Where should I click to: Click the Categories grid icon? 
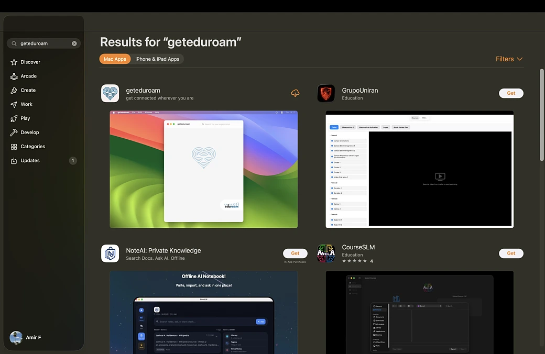click(14, 147)
